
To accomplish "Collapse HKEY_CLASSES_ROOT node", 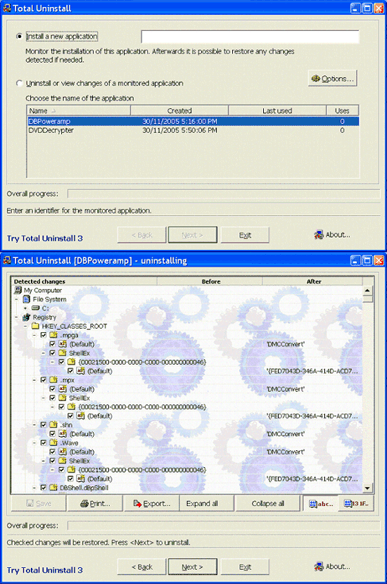I will (x=25, y=326).
